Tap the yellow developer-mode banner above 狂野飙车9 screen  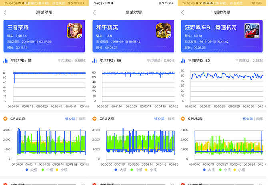pyautogui.click(x=222, y=3)
